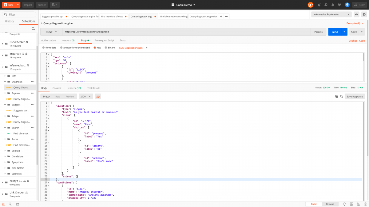Image resolution: width=369 pixels, height=207 pixels.
Task: Switch response view to Pretty
Action: pyautogui.click(x=46, y=96)
